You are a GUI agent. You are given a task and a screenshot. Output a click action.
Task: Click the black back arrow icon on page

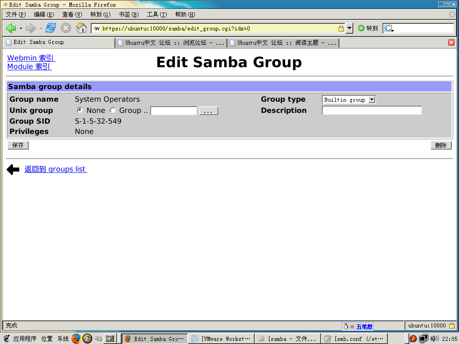click(13, 169)
